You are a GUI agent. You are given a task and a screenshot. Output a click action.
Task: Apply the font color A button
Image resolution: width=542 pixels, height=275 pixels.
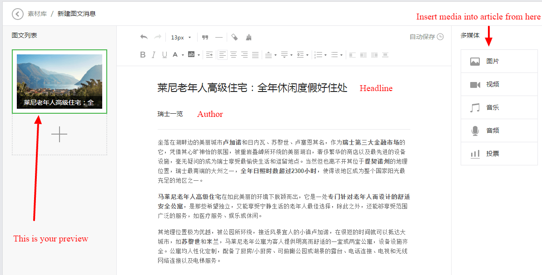(175, 54)
